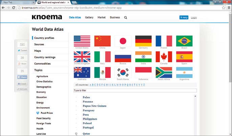Jump to letter M in All countries
The width and height of the screenshot is (232, 136).
pyautogui.click(x=117, y=85)
